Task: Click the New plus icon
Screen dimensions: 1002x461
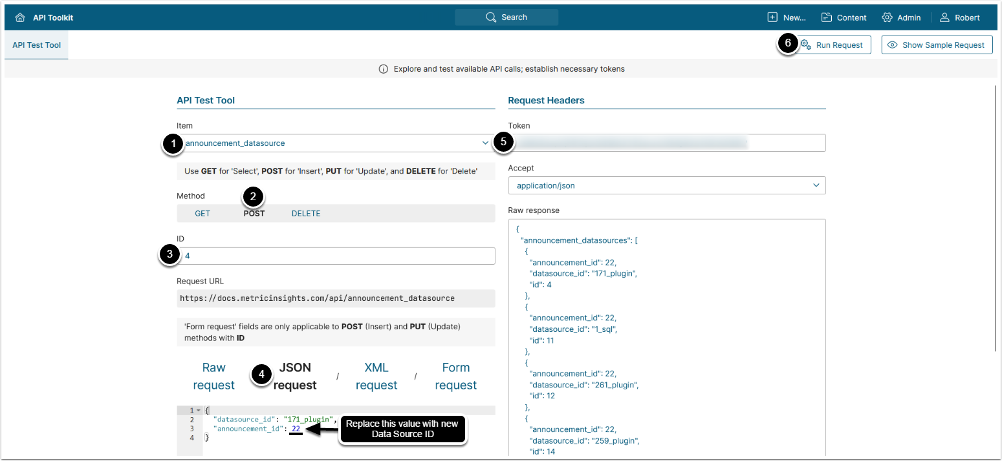Action: 772,17
